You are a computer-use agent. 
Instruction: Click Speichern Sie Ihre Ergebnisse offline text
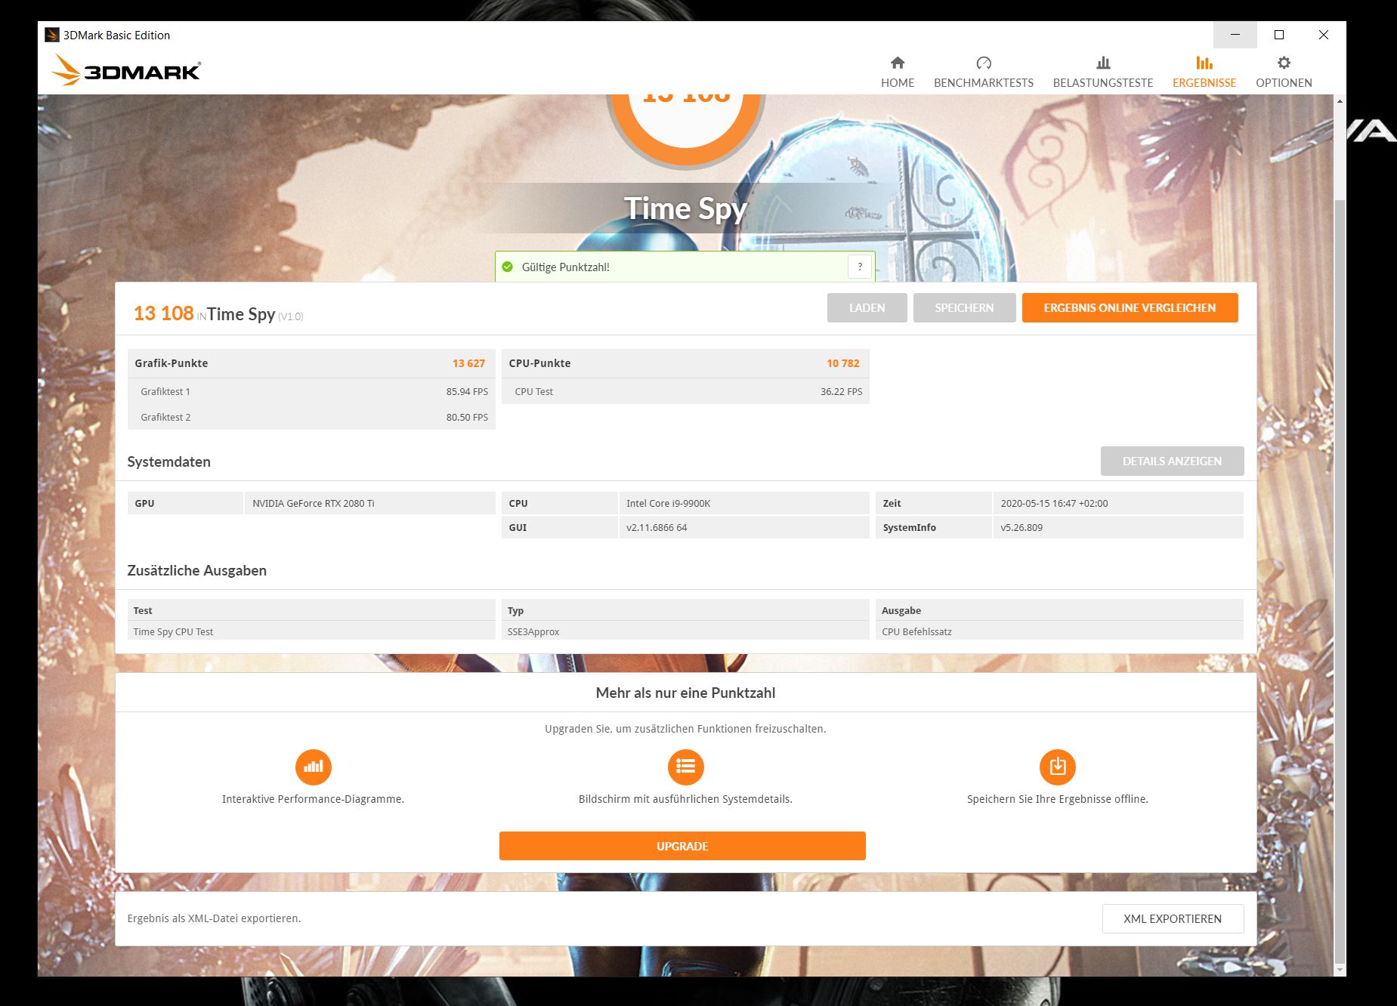[1058, 799]
